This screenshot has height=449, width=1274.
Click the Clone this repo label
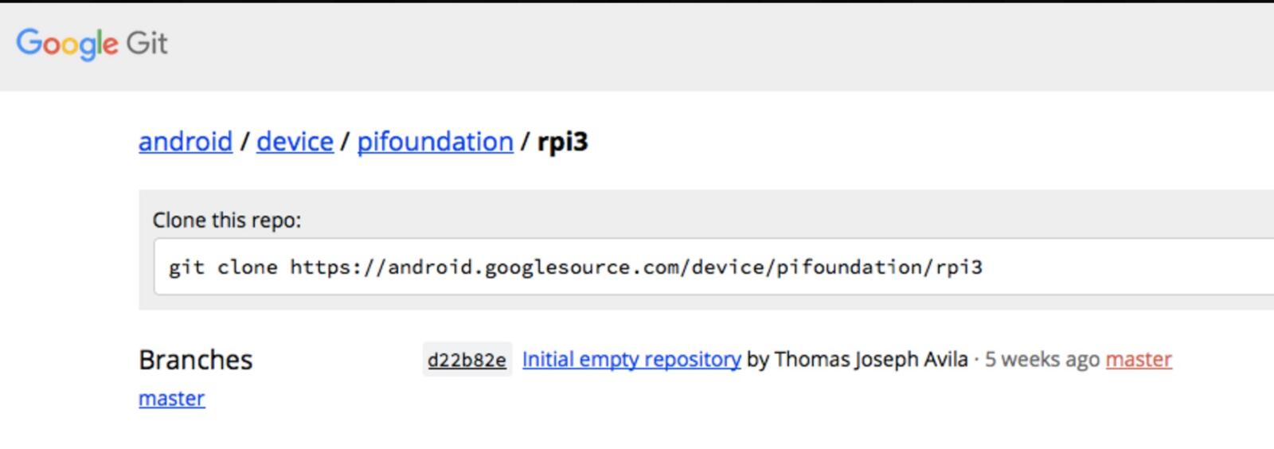coord(227,221)
